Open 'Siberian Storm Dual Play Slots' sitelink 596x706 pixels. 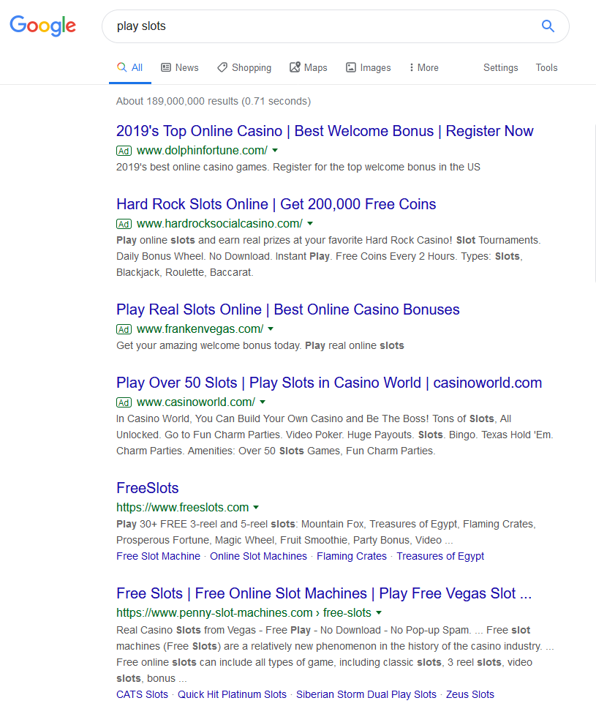click(x=366, y=694)
